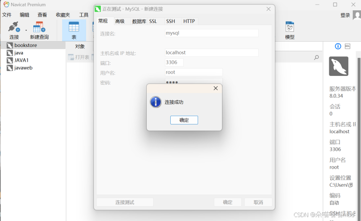Click the 打开表 button

pos(79,57)
